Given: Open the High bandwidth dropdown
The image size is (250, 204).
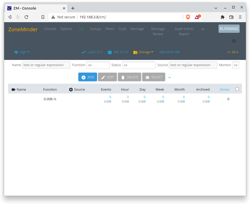Looking at the screenshot, I should [24, 52].
